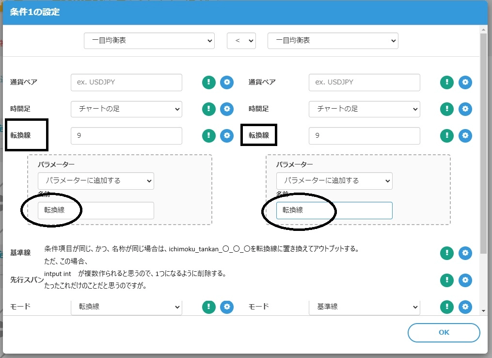
Task: Click blue gear icon in right 基準線 row
Action: [465, 253]
